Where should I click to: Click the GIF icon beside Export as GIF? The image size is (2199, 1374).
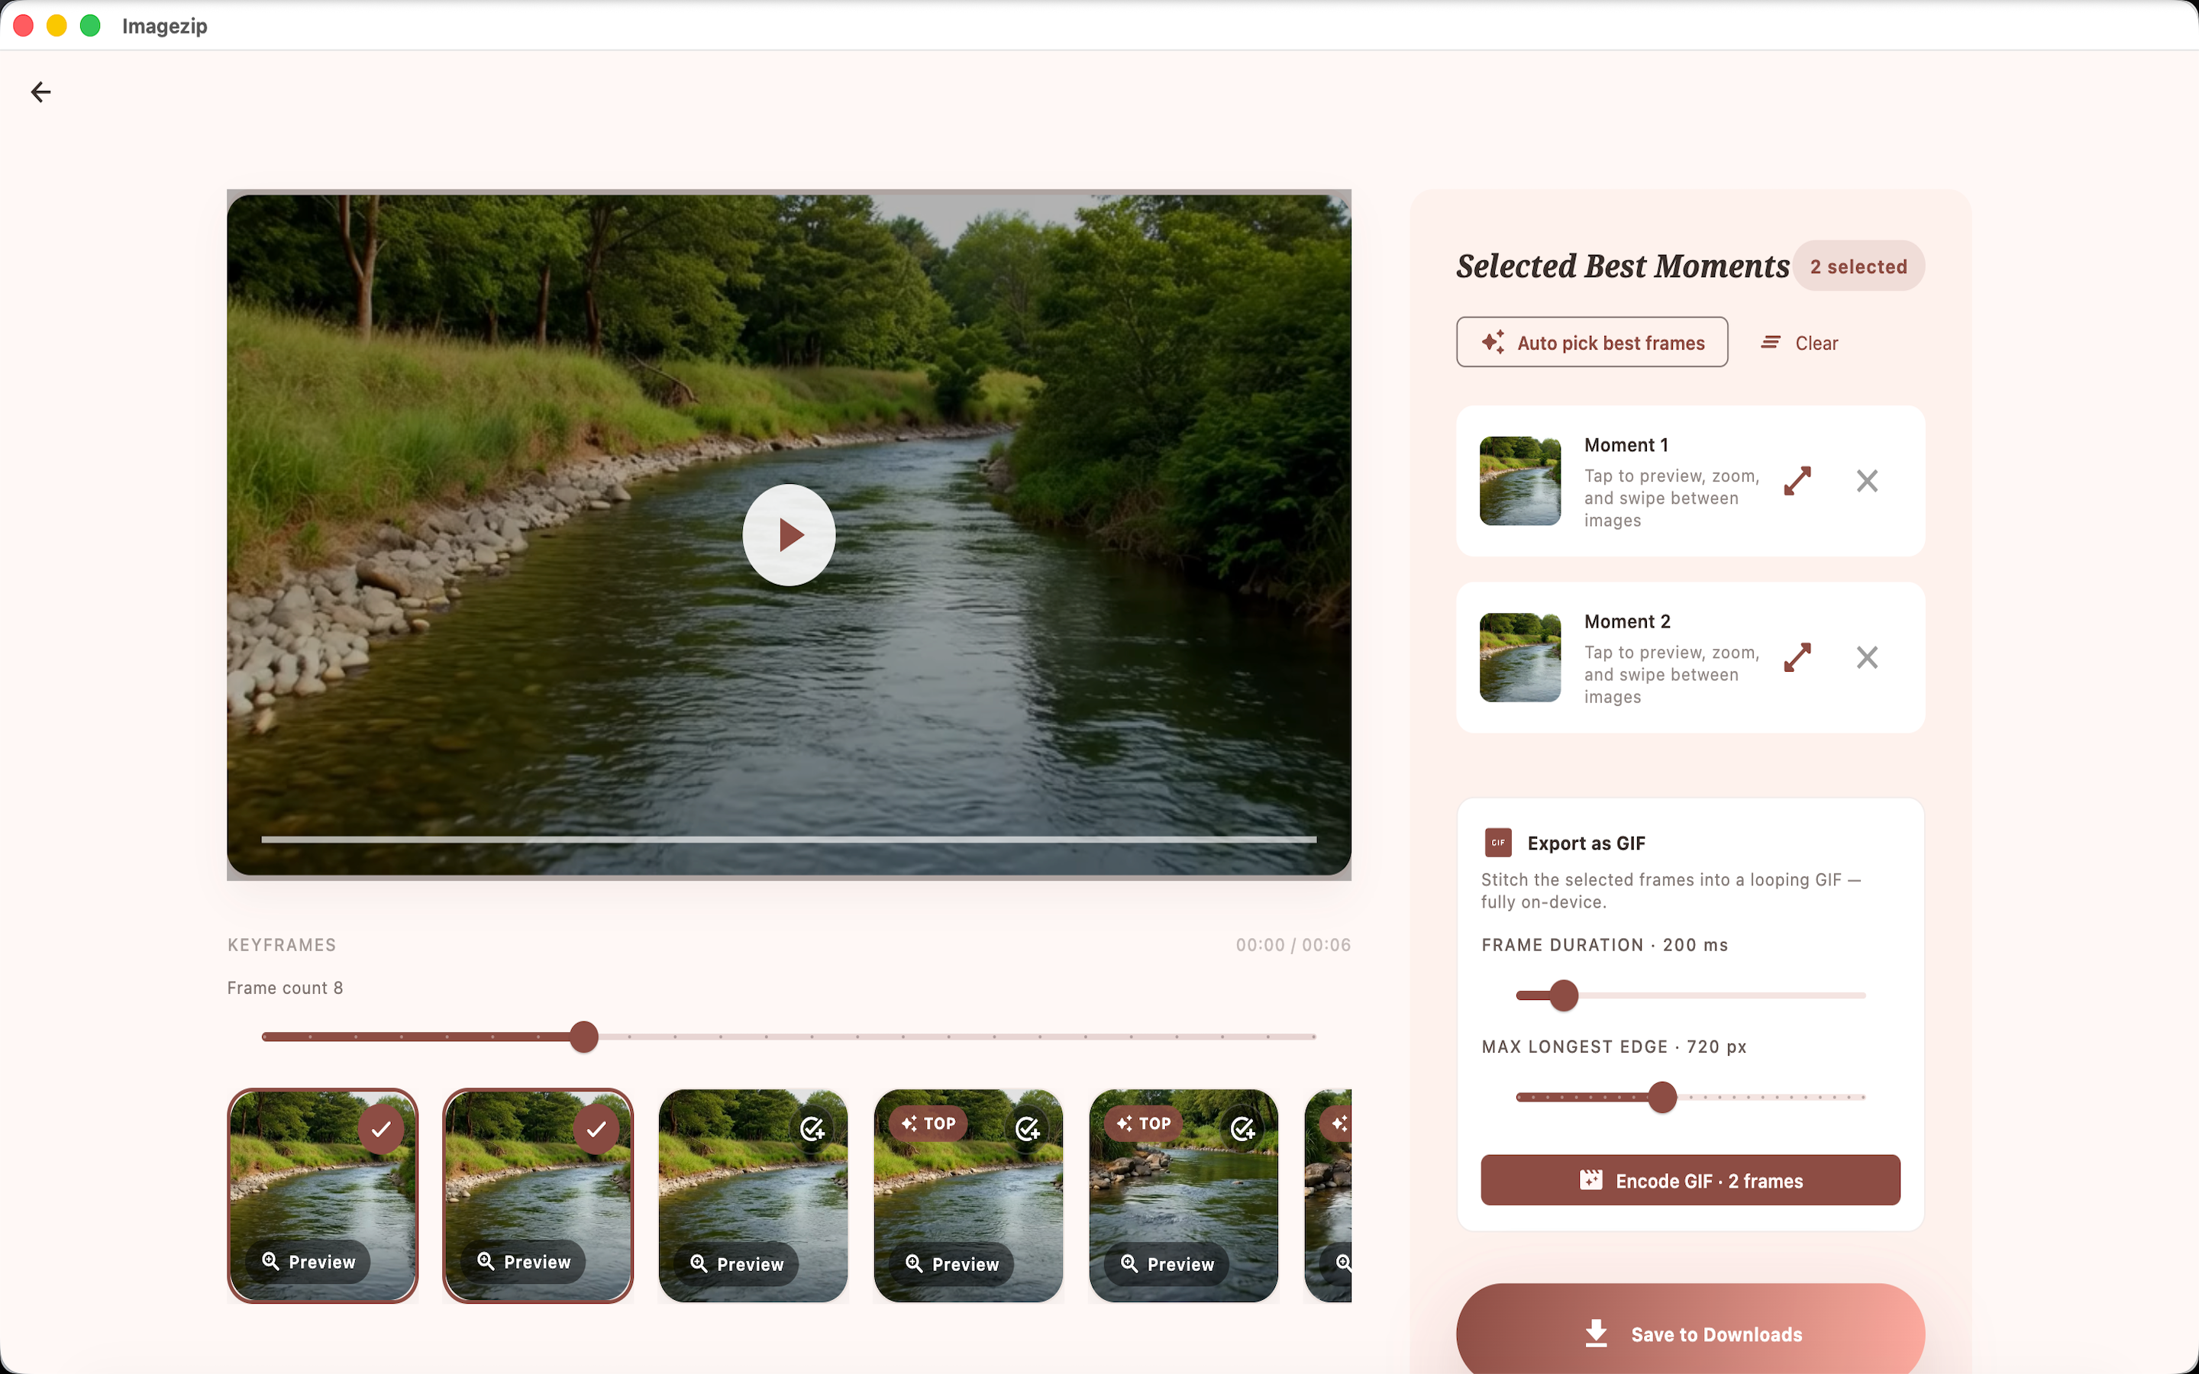click(x=1498, y=843)
